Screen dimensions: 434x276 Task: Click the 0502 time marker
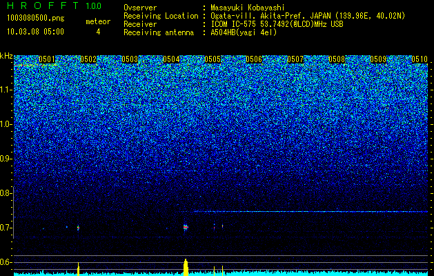(88, 59)
